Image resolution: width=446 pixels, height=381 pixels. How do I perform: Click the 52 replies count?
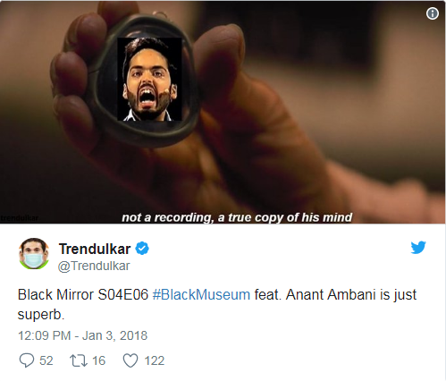pos(46,360)
